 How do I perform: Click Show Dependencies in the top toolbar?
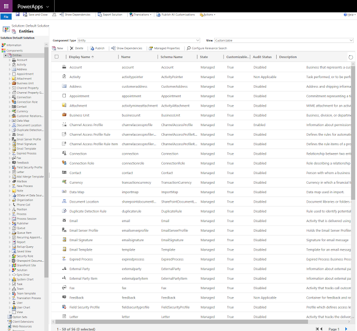tap(75, 15)
